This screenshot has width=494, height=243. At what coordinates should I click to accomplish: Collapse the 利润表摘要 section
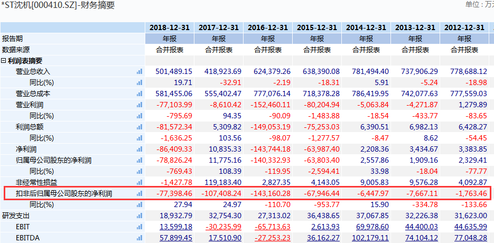(x=4, y=61)
